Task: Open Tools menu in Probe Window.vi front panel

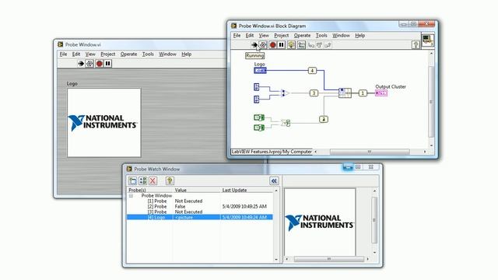Action: [x=148, y=54]
